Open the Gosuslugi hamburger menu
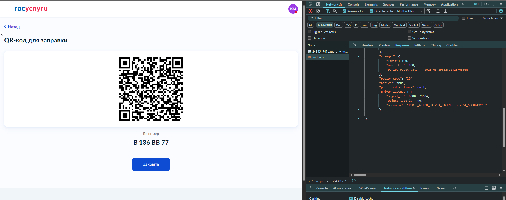Viewport: 506px width, 200px height. click(7, 9)
